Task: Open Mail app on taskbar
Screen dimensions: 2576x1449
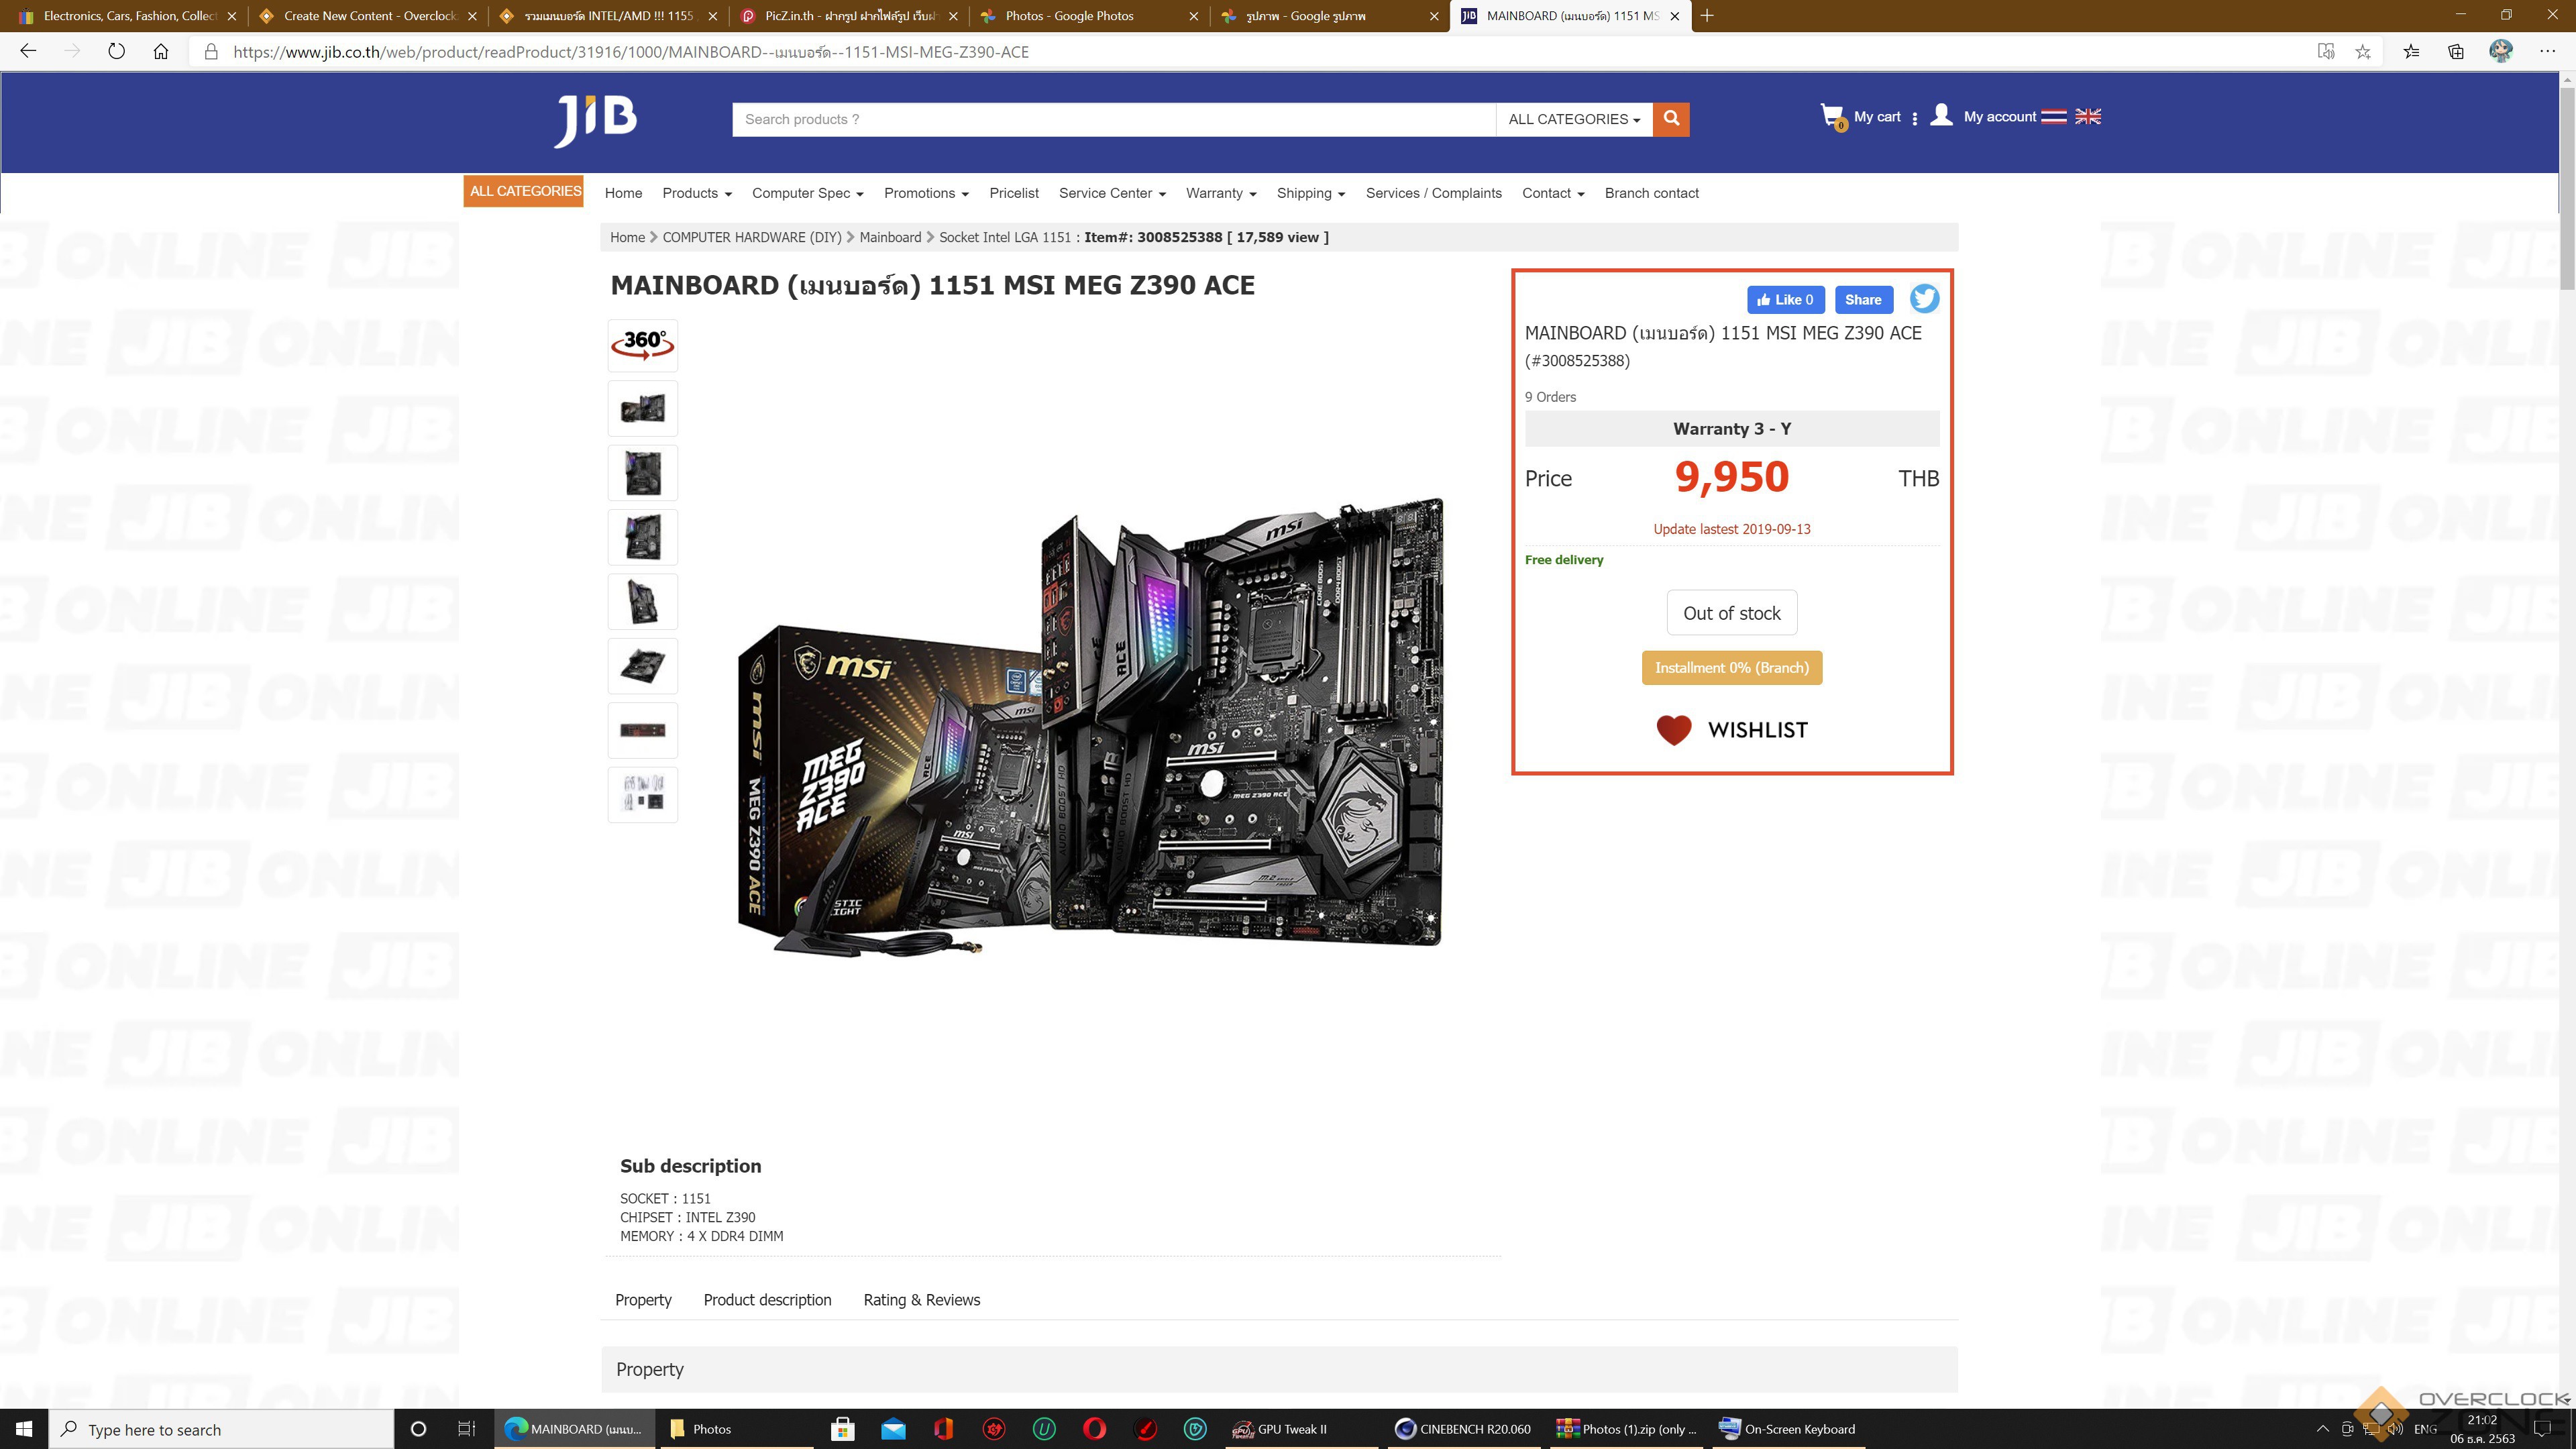Action: pos(893,1429)
